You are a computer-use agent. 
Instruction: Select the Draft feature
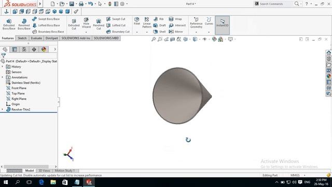159,25
